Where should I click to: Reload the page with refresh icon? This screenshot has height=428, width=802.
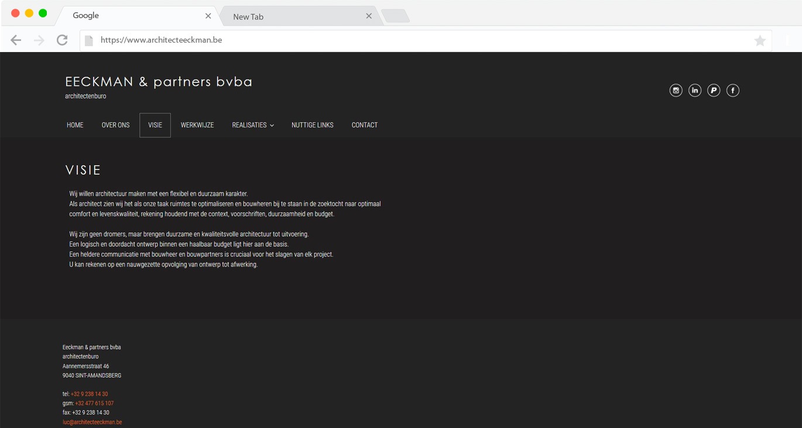click(62, 40)
